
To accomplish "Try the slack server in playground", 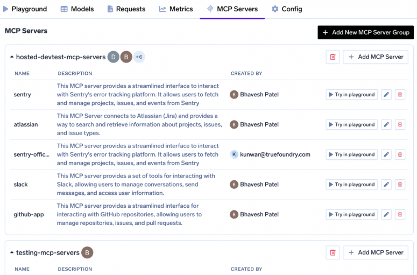I will pos(351,185).
